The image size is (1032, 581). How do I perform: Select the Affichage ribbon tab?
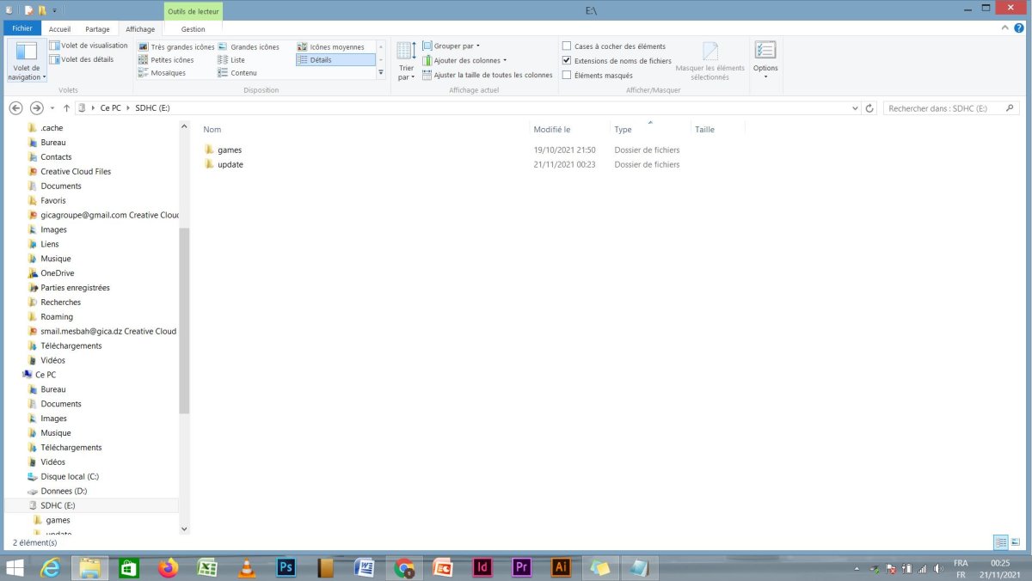point(140,29)
